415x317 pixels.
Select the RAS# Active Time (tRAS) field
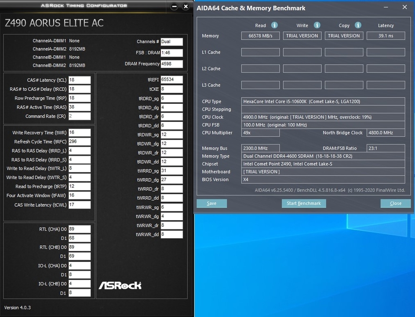coord(80,107)
